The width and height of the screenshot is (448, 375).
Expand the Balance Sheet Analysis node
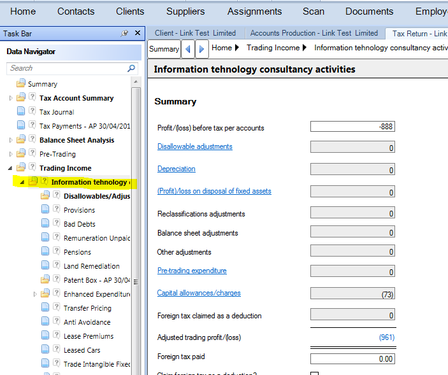click(11, 140)
